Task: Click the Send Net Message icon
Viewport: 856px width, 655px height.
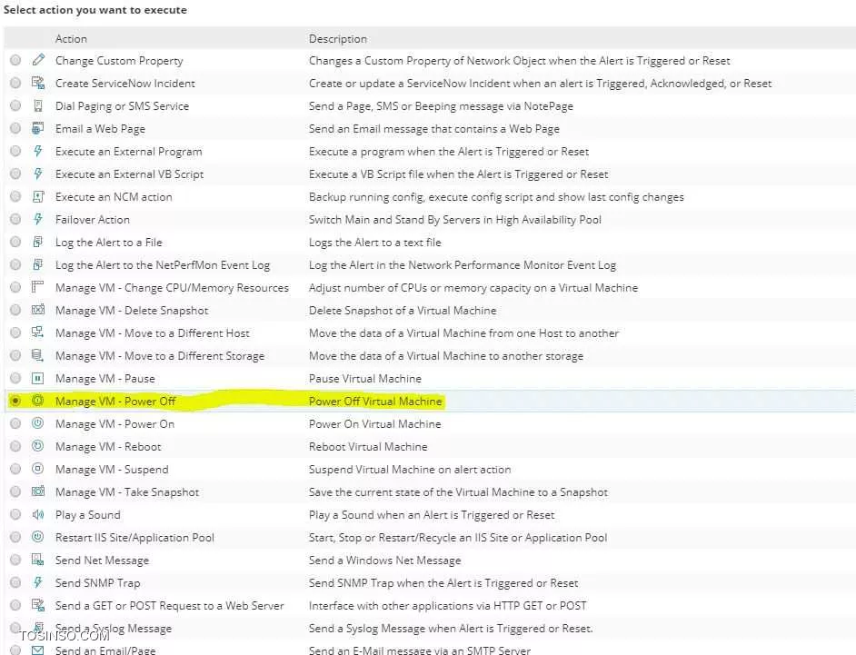Action: tap(37, 560)
